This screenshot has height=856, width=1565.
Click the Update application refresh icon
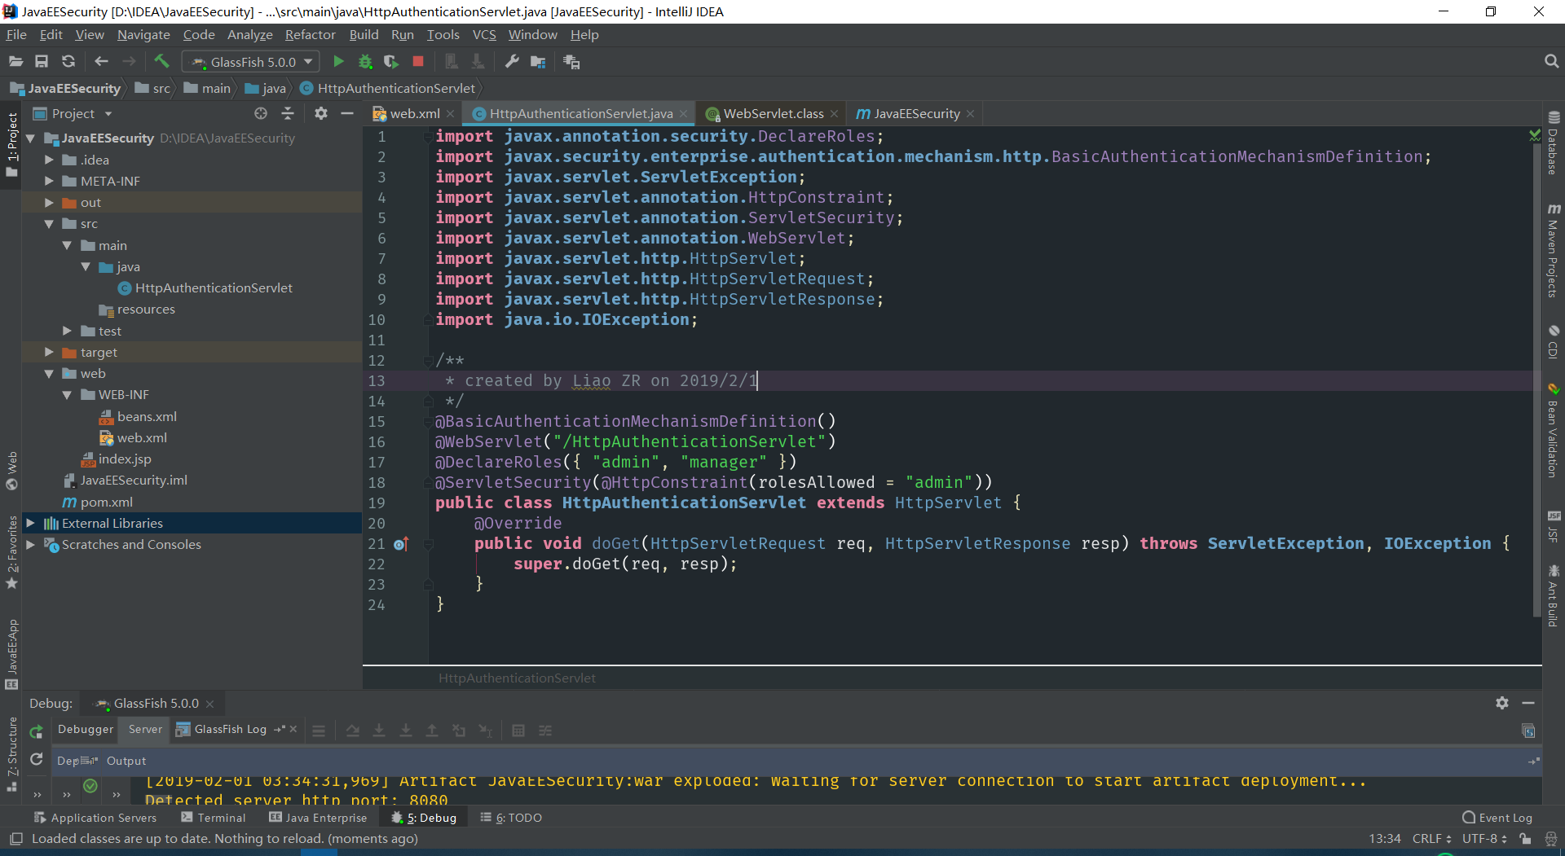click(x=36, y=759)
